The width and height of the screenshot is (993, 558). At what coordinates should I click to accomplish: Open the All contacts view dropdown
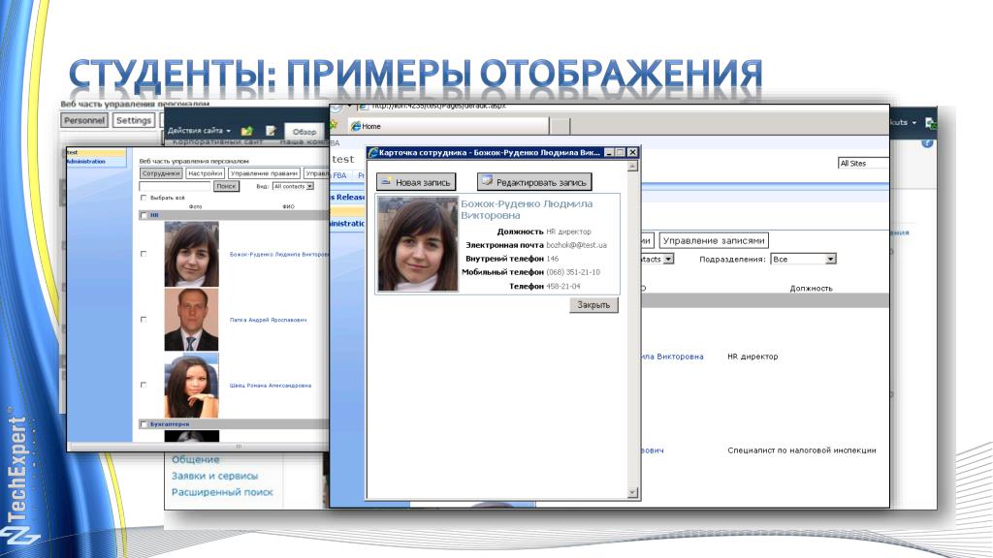click(293, 186)
